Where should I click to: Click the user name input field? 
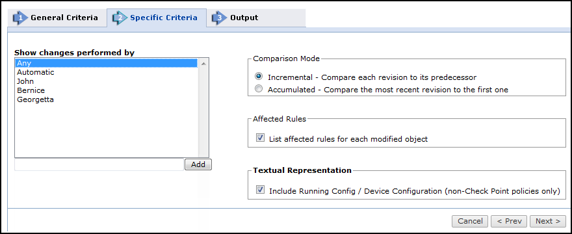click(99, 164)
